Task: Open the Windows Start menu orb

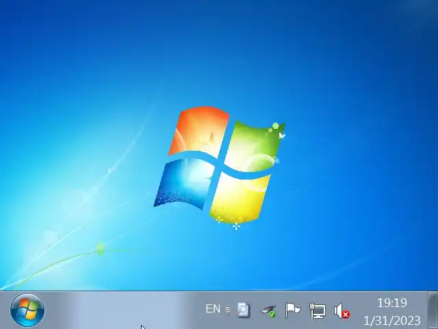Action: [x=27, y=310]
